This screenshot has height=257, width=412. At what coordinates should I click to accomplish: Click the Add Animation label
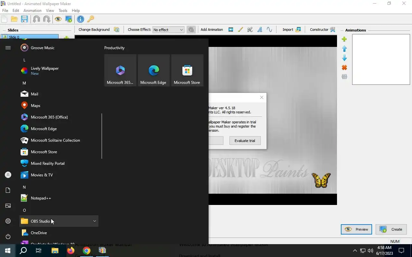click(212, 30)
